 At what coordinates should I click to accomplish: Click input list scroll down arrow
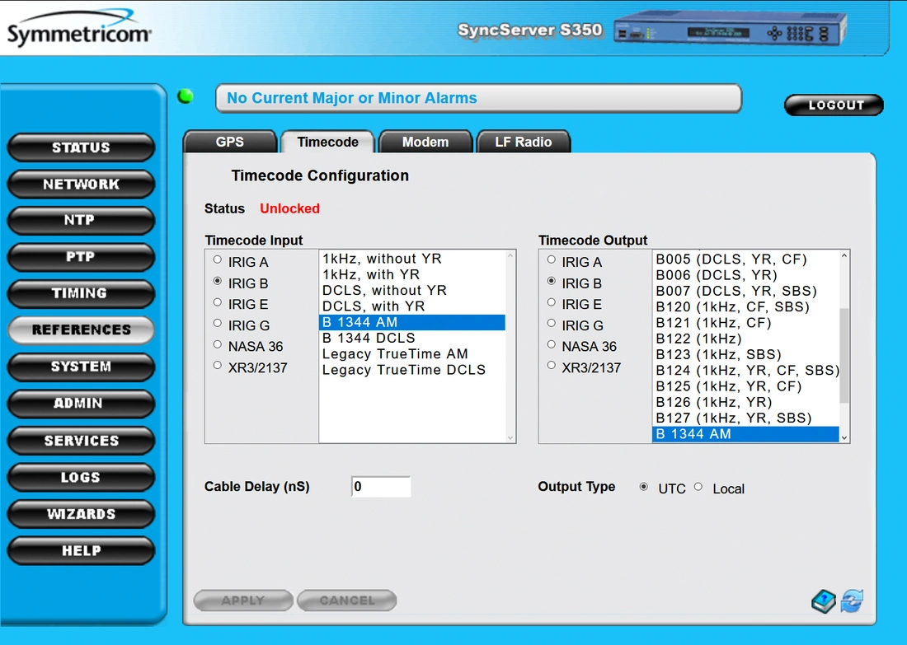510,437
